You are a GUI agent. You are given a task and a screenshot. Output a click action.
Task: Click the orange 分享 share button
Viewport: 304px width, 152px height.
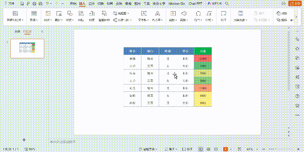(x=295, y=3)
